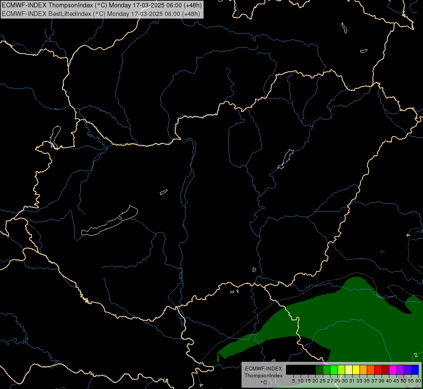The width and height of the screenshot is (423, 389).
Task: Click the purple 45-50 legend swatch
Action: [x=400, y=370]
